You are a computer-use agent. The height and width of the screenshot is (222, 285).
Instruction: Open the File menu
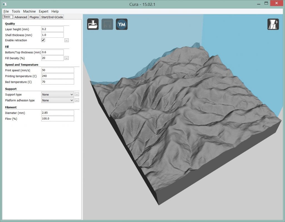coord(6,11)
